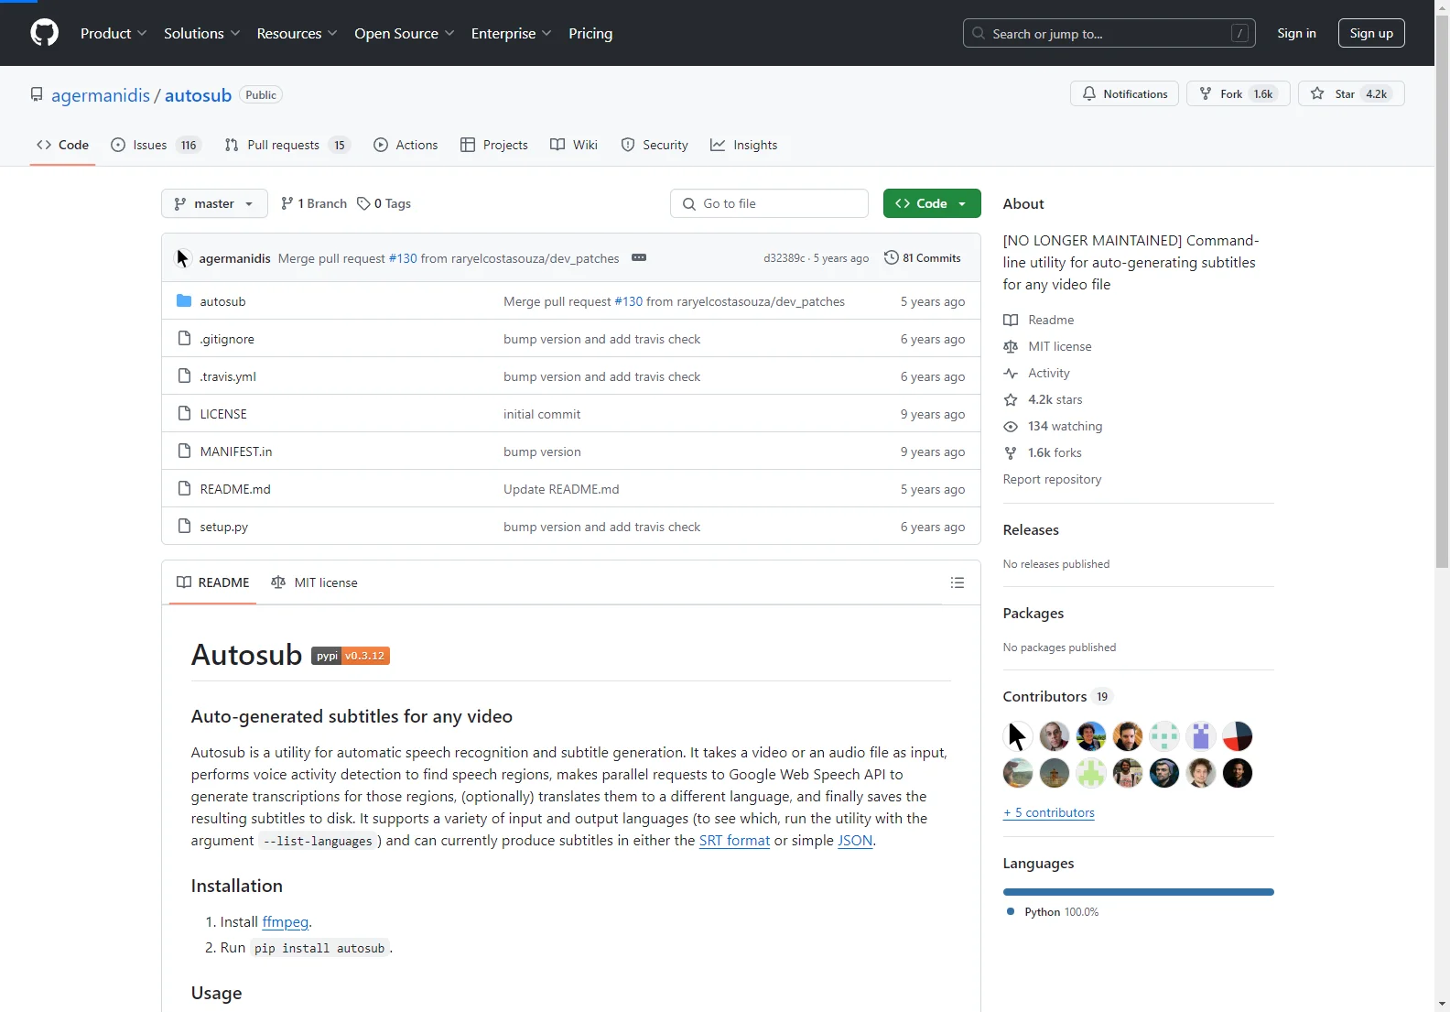Open the Readme link in About

[x=1039, y=320]
